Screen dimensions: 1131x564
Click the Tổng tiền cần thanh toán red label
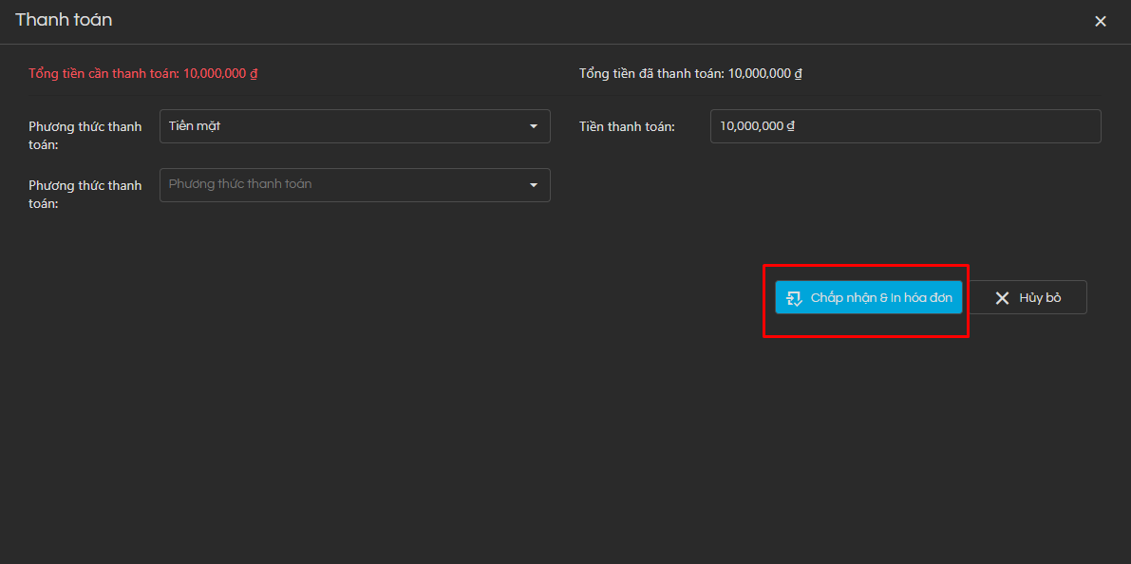(x=142, y=72)
